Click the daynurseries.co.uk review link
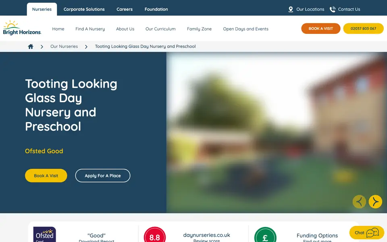387x242 pixels. [x=206, y=235]
